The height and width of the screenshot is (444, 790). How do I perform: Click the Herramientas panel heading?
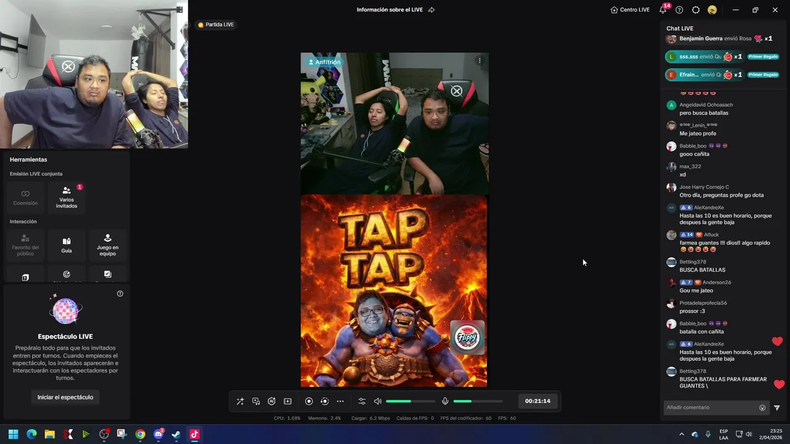coord(28,160)
